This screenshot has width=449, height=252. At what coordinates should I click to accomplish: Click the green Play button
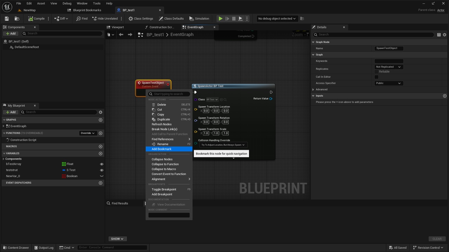(x=220, y=19)
